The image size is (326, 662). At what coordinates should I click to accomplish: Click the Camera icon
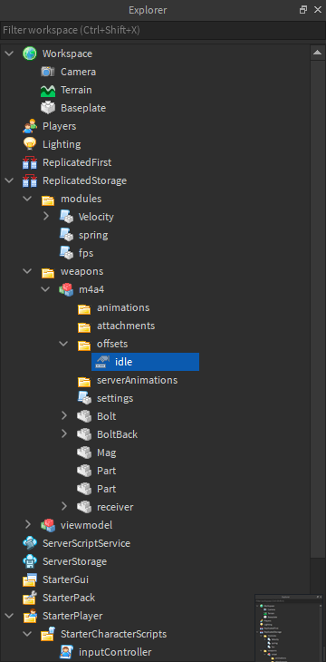48,72
